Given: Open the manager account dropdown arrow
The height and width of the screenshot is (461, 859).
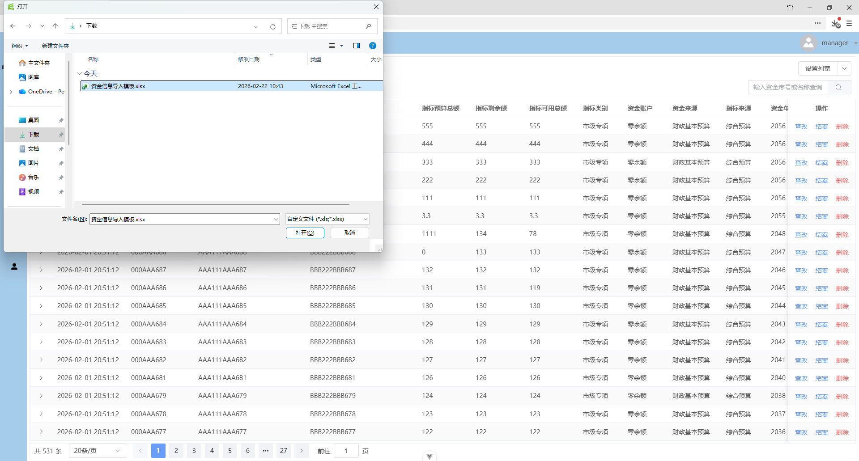Looking at the screenshot, I should 855,43.
